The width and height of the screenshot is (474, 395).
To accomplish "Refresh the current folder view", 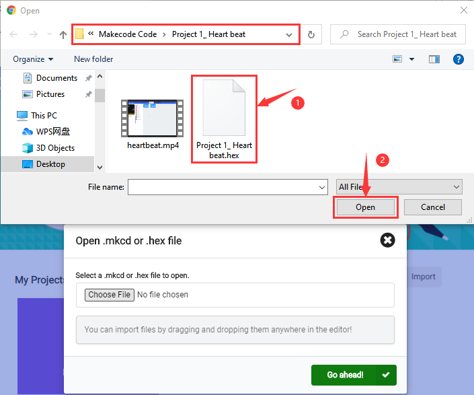I will 311,34.
